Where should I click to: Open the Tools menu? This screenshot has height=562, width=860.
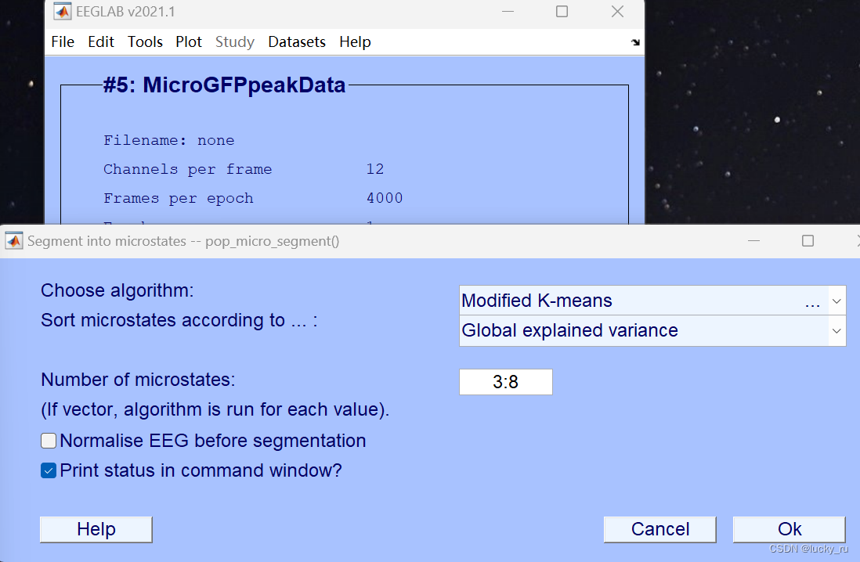(145, 41)
